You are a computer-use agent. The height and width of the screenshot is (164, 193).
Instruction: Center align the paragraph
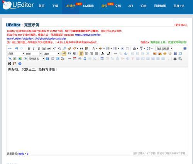[x=86, y=53]
